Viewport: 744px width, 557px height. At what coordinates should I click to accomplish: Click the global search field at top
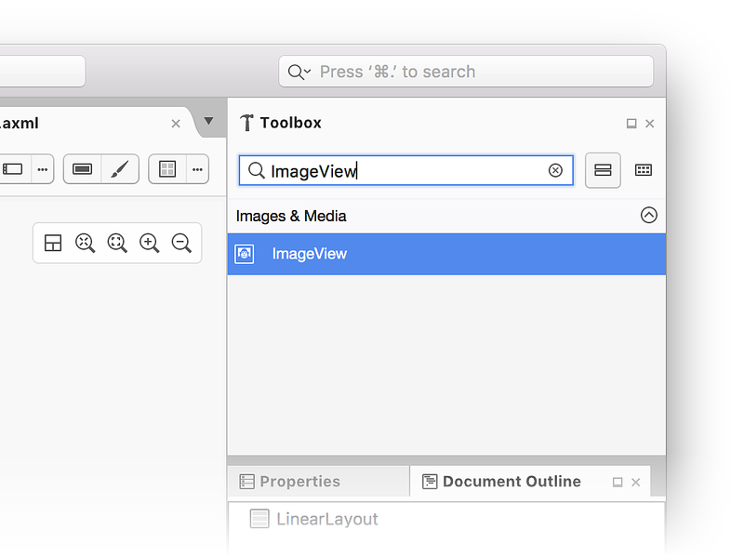point(465,71)
